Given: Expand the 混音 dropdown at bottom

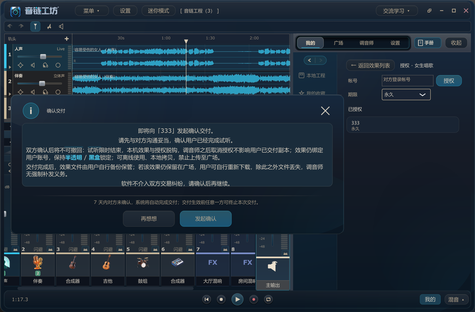Looking at the screenshot, I should pos(457,299).
